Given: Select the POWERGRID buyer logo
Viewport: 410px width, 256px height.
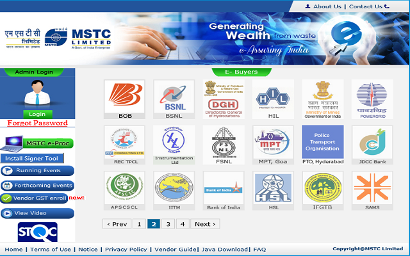Looking at the screenshot, I should pyautogui.click(x=372, y=99).
